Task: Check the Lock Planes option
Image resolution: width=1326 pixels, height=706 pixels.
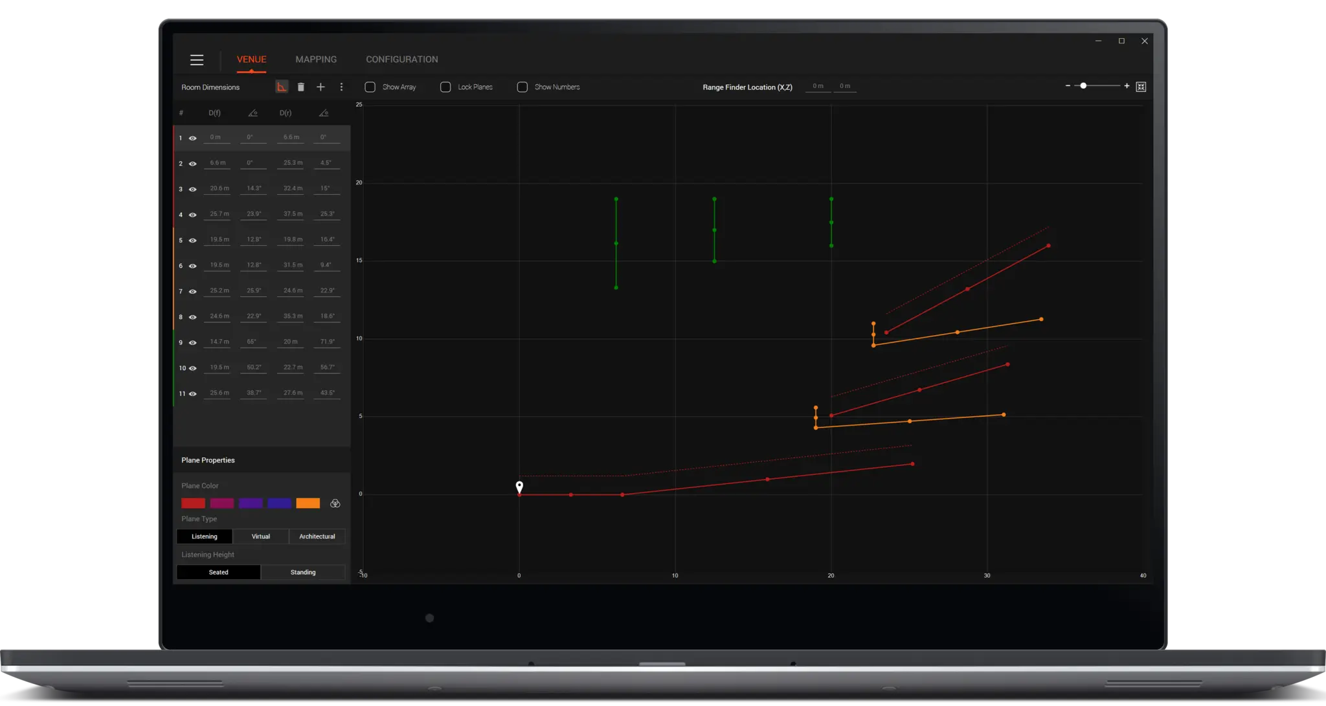Action: 445,86
